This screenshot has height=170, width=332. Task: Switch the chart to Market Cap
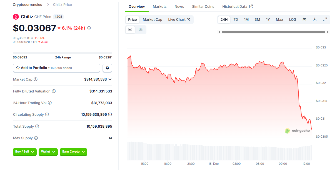pyautogui.click(x=152, y=20)
